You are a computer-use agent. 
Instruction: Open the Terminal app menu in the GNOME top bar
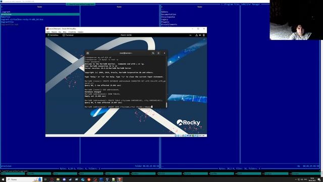[68, 35]
